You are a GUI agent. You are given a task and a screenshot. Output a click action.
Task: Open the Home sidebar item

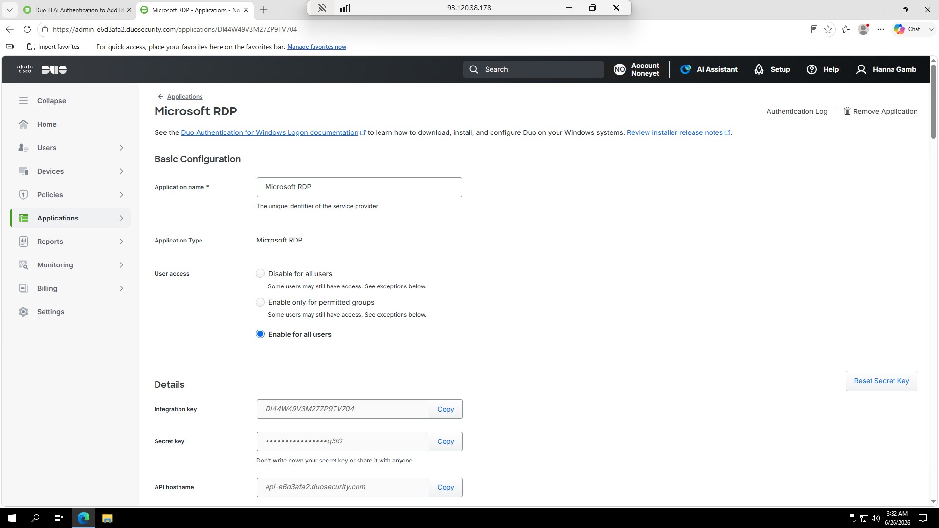[x=70, y=124]
